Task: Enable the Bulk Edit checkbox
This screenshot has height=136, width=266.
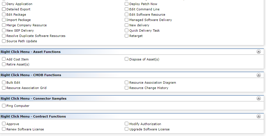Action: coord(4,83)
